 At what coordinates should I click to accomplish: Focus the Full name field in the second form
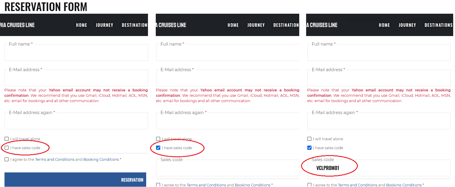tap(227, 52)
